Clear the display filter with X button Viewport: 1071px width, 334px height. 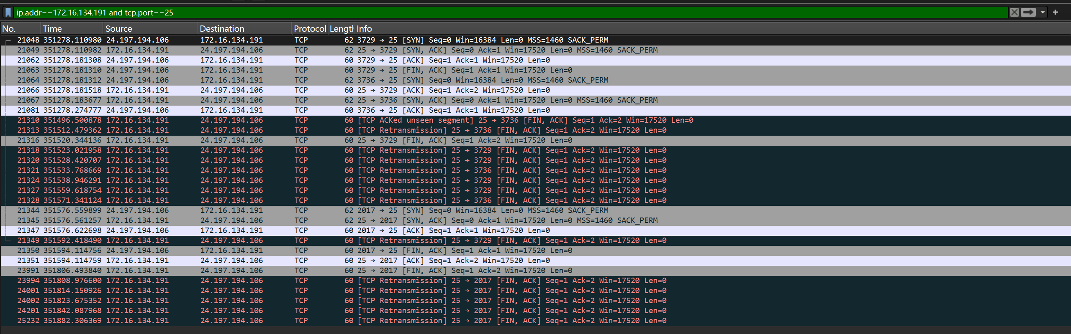click(x=1014, y=13)
